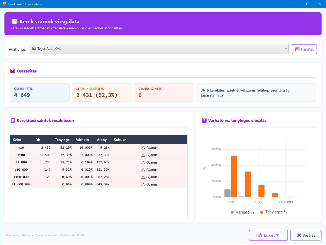Click the Összesítés section chart icon
The width and height of the screenshot is (326, 245).
[13, 71]
